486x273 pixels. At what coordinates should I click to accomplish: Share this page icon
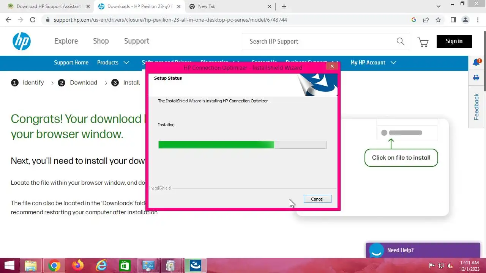[426, 20]
